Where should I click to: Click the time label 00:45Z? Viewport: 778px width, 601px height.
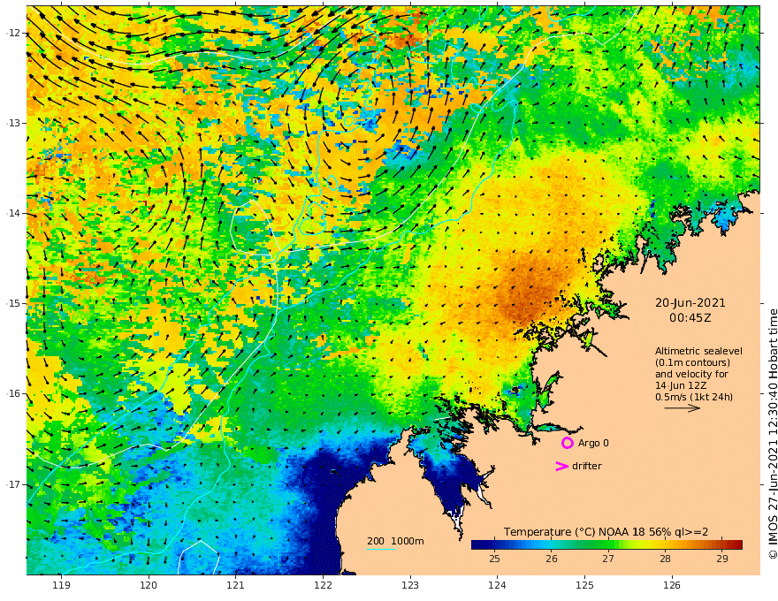coord(690,318)
